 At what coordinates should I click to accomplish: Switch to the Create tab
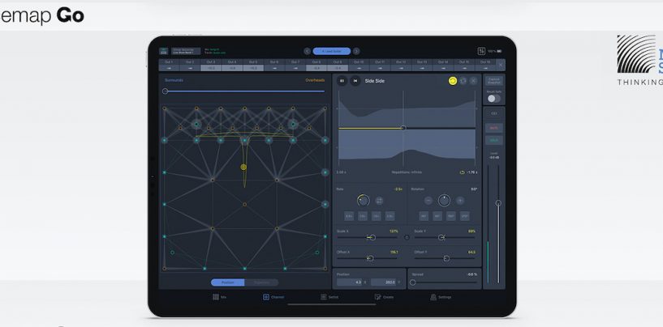[384, 297]
